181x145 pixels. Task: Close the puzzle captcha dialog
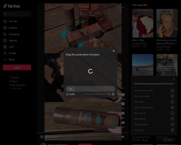[x=114, y=51]
